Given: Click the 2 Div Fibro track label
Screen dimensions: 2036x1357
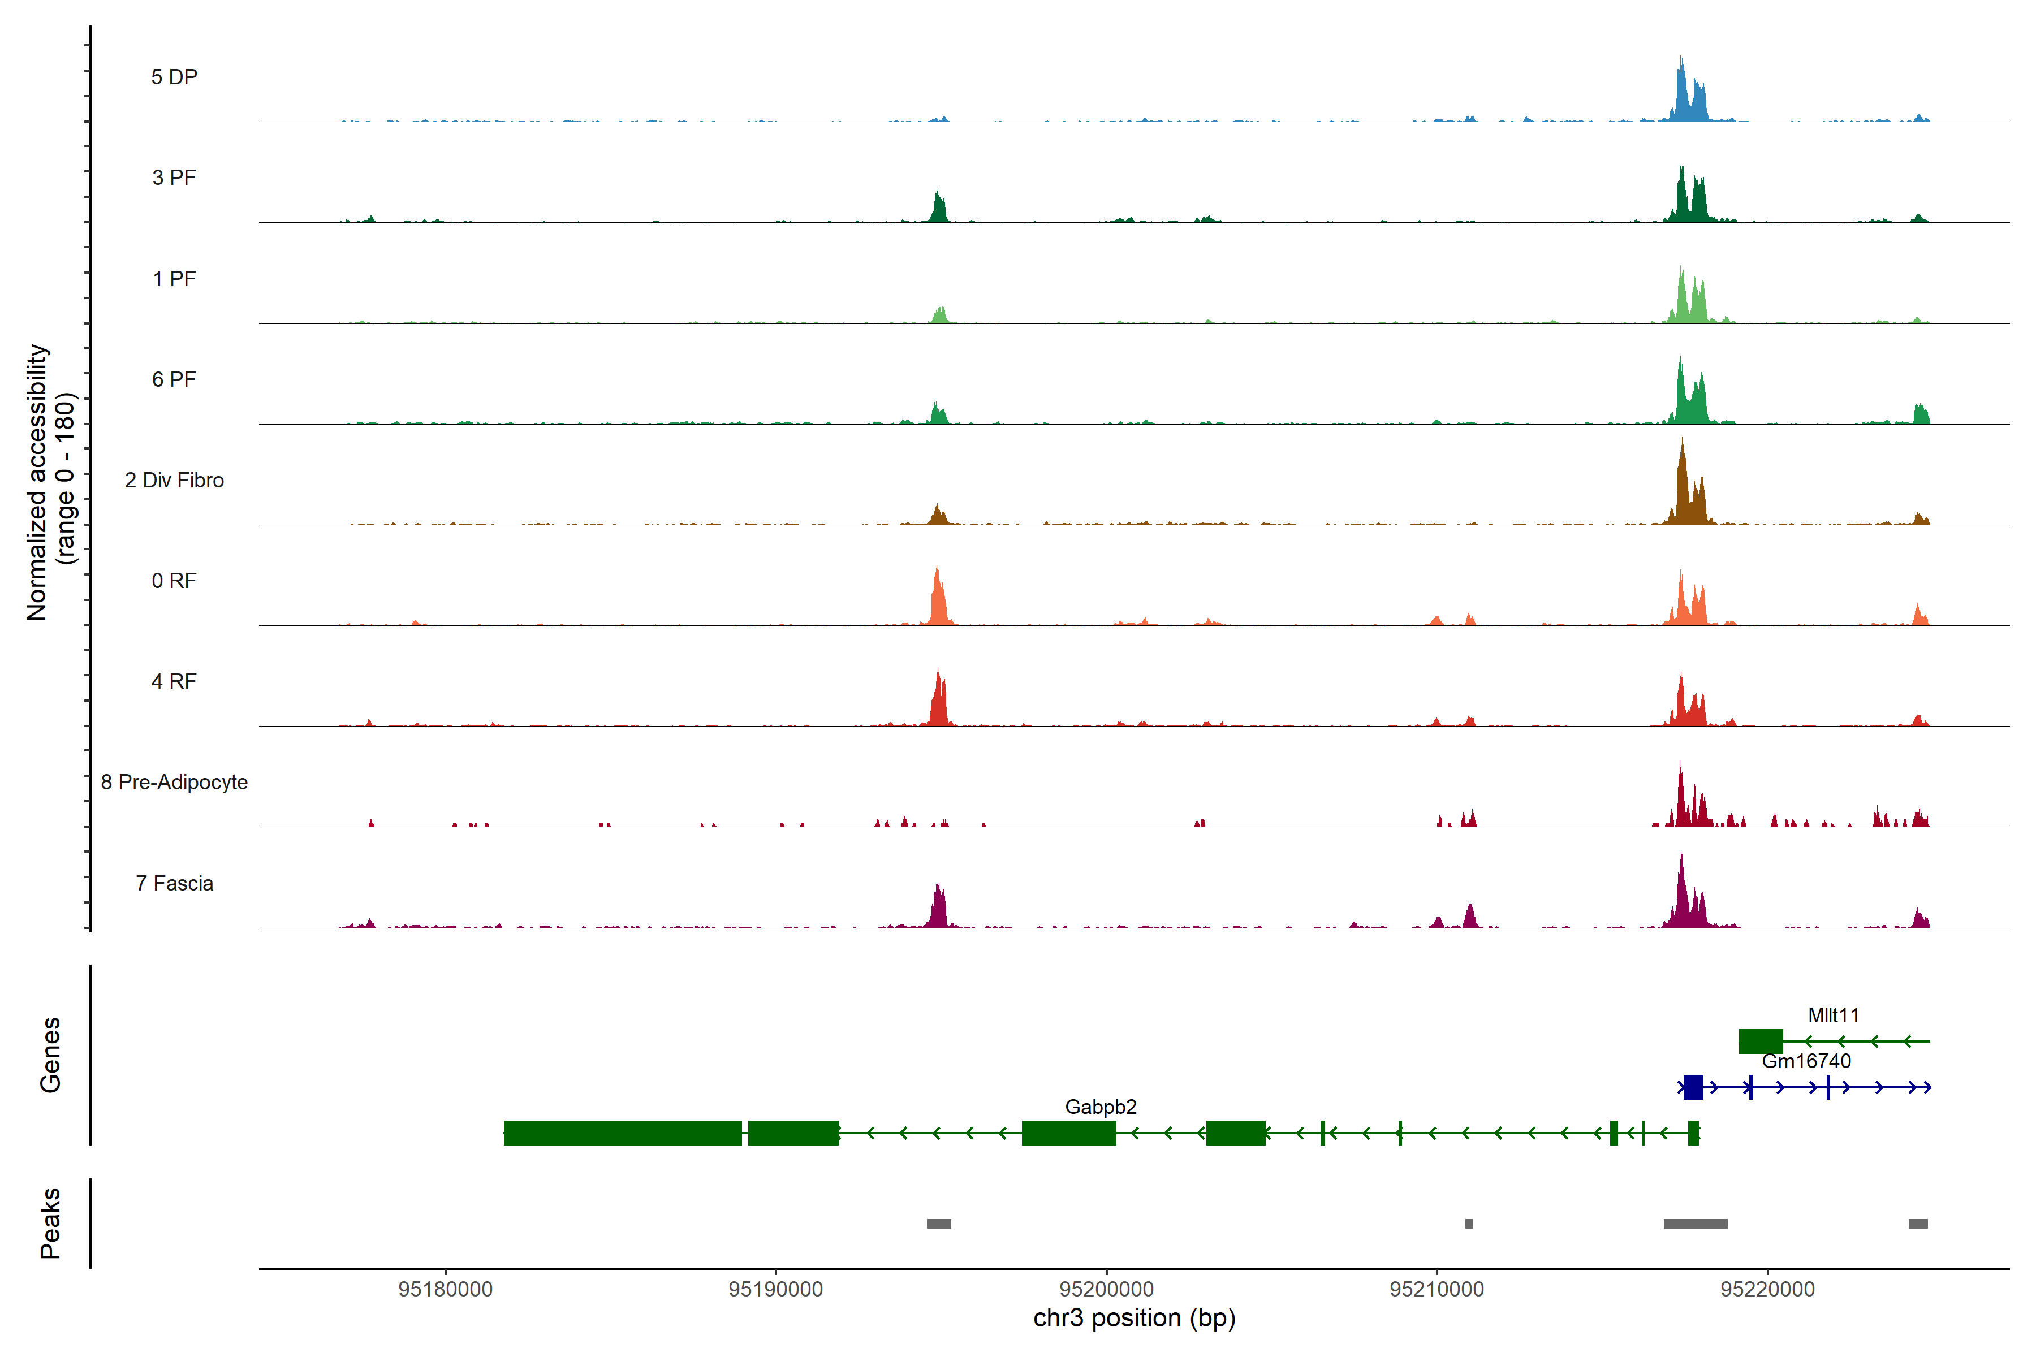Looking at the screenshot, I should coord(174,480).
